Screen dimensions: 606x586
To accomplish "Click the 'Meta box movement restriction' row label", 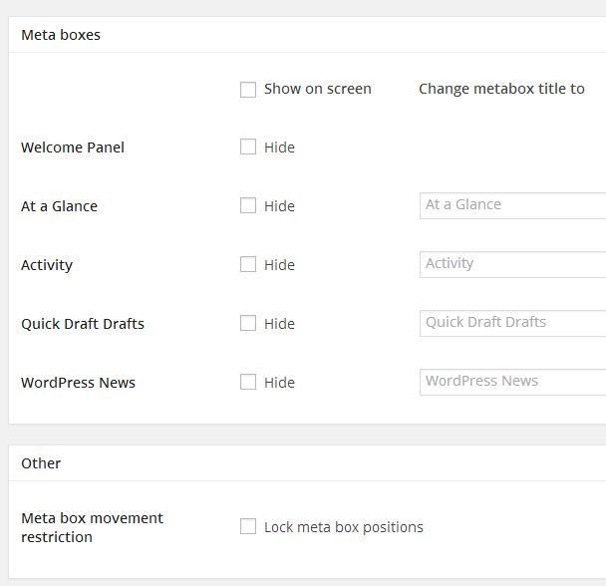I will (92, 527).
